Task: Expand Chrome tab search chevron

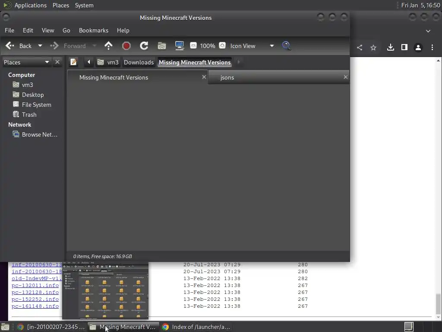Action: click(428, 31)
